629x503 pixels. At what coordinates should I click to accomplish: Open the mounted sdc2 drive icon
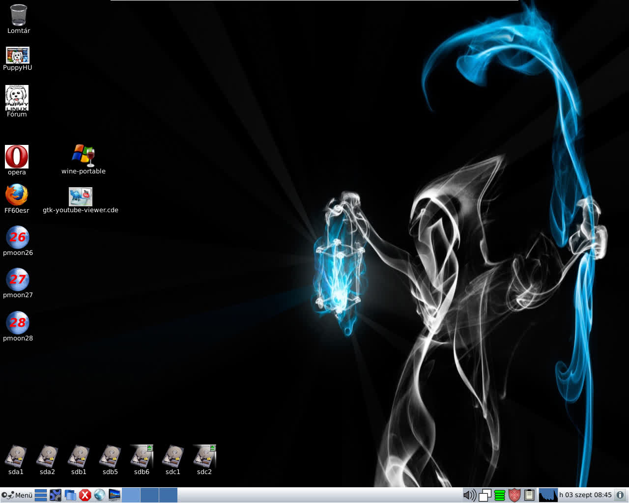click(204, 456)
